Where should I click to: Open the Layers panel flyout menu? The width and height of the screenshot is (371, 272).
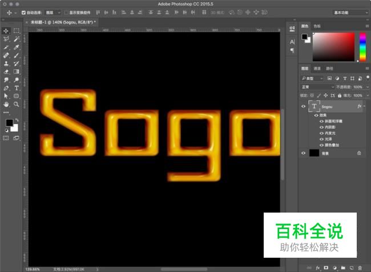click(367, 69)
